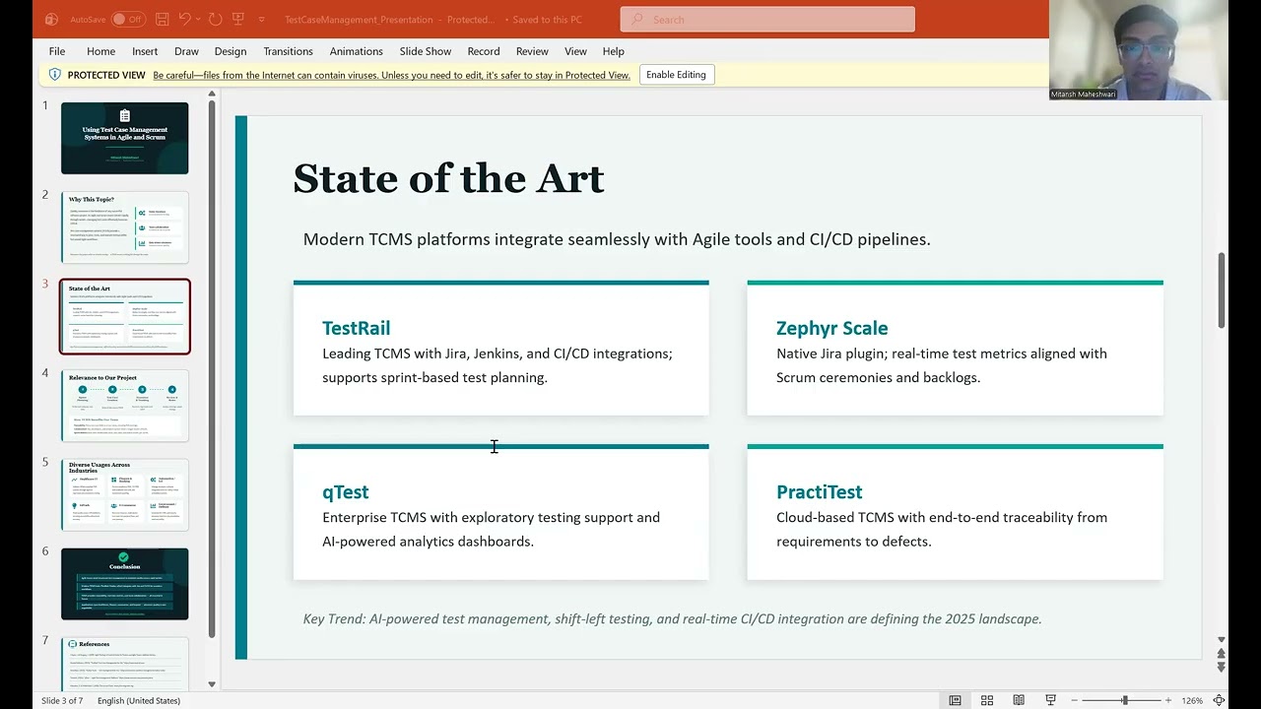Click the 126% zoom level
Viewport: 1261px width, 709px height.
click(x=1192, y=700)
